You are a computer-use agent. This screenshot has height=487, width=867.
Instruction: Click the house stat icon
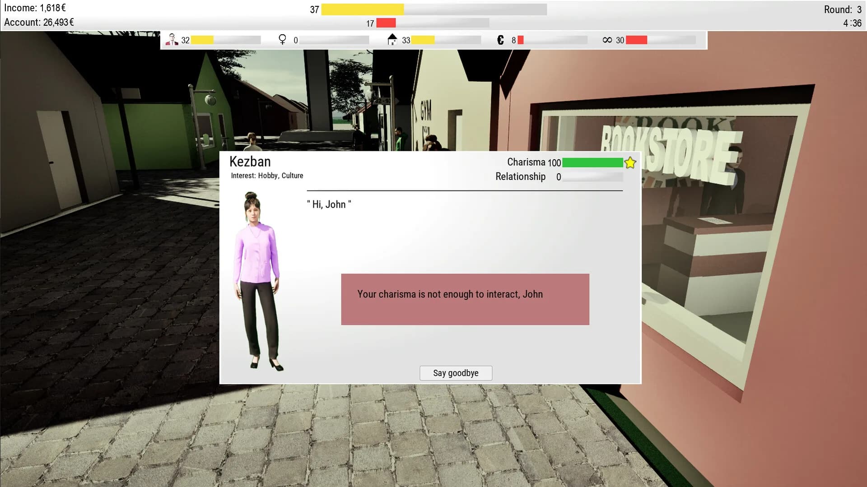[x=392, y=40]
